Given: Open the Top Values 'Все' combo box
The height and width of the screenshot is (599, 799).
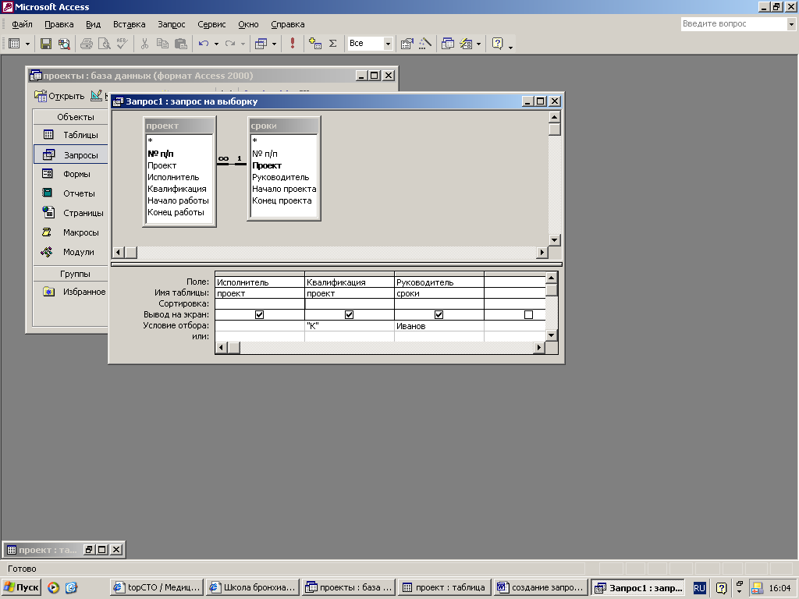Looking at the screenshot, I should [388, 44].
